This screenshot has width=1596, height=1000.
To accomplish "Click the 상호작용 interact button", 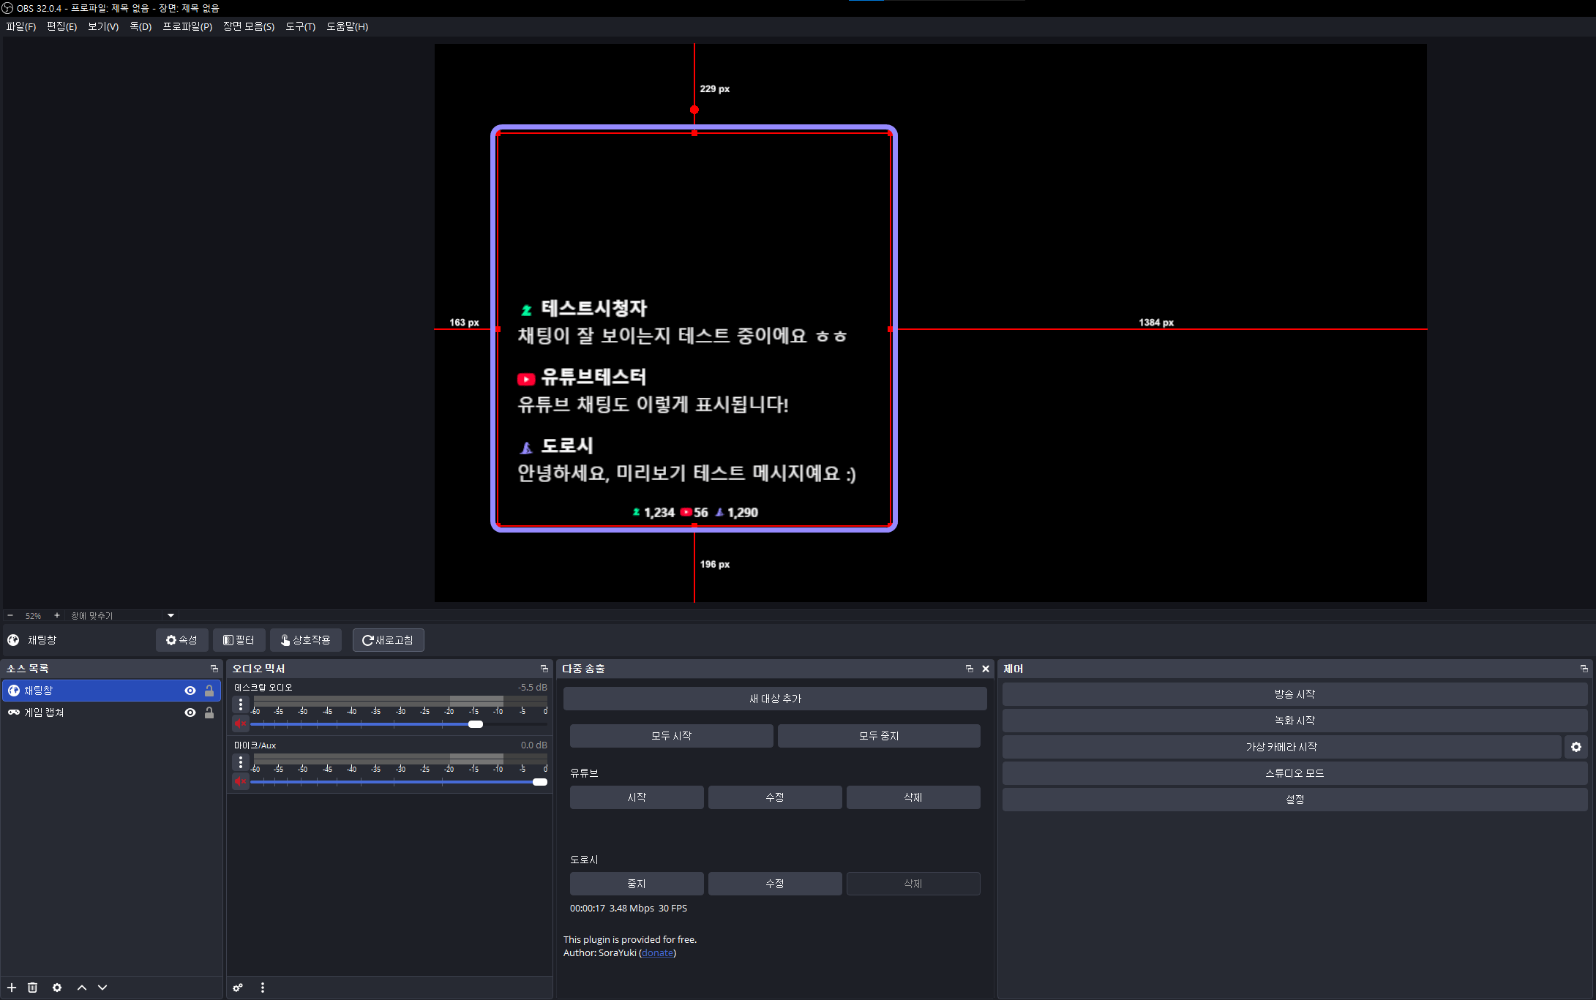I will (x=306, y=640).
